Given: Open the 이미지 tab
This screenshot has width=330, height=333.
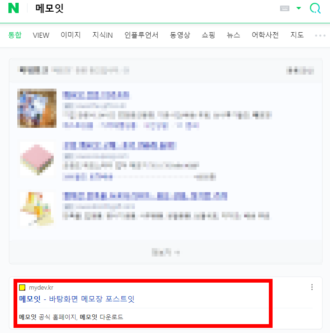Looking at the screenshot, I should (70, 35).
